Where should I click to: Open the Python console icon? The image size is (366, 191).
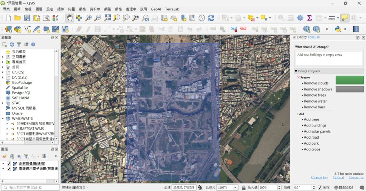click(x=338, y=29)
